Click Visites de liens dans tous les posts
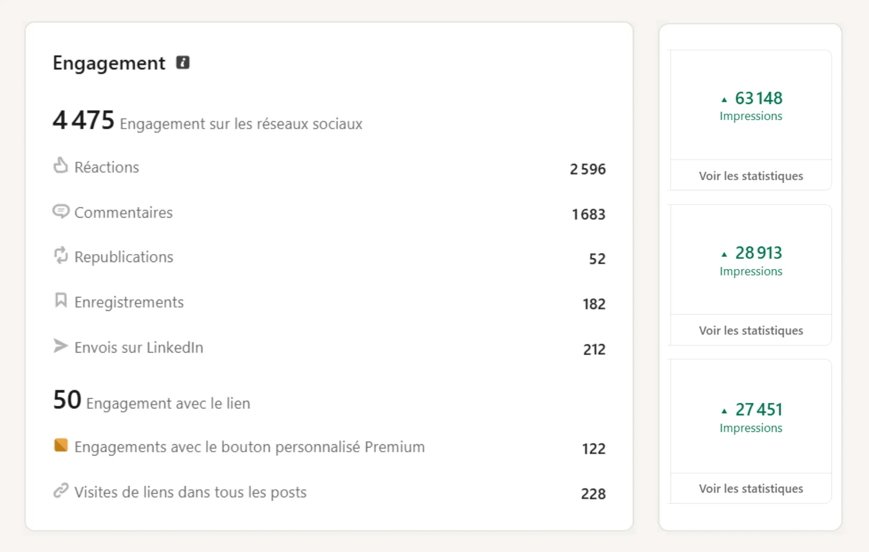 190,492
